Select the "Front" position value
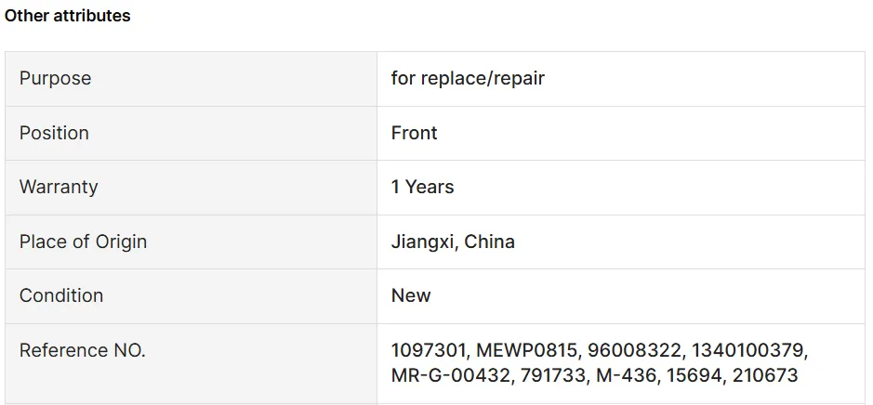 point(414,133)
